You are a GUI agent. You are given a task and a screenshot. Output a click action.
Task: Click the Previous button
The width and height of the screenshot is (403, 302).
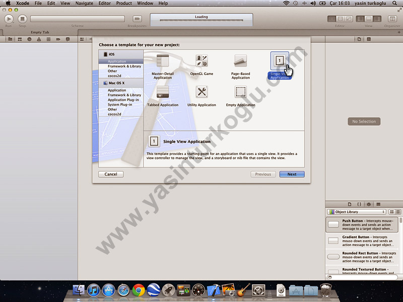pos(263,174)
